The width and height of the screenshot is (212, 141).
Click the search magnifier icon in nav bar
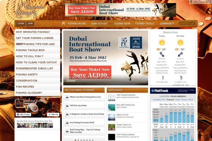point(194,24)
